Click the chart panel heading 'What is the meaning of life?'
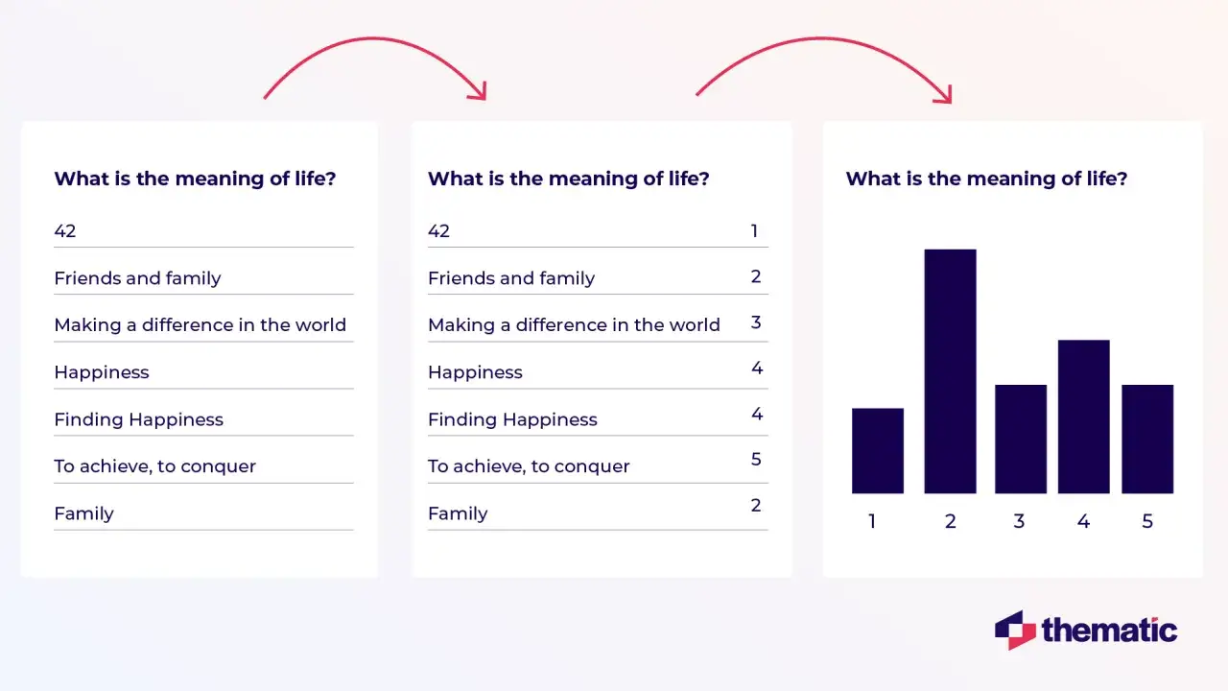This screenshot has height=691, width=1228. [x=986, y=179]
